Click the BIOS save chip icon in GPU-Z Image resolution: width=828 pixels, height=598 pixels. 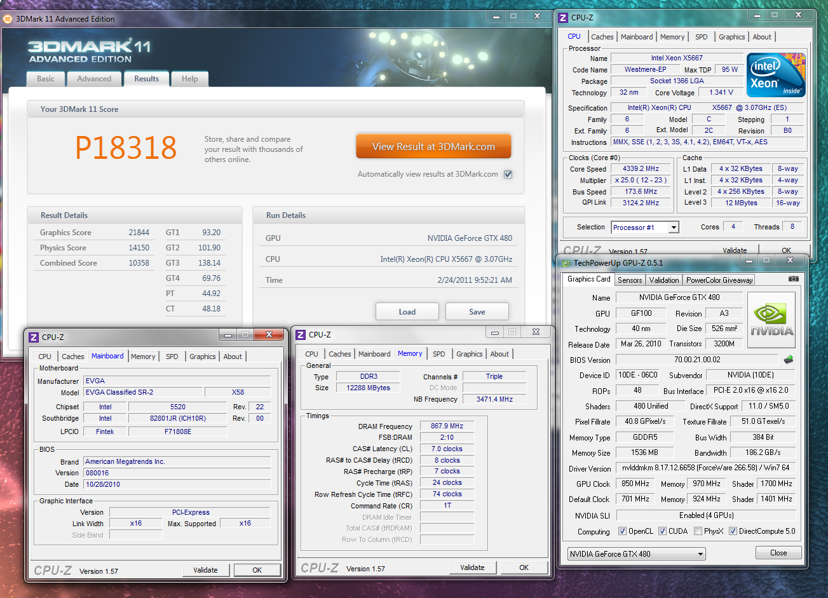tap(789, 360)
